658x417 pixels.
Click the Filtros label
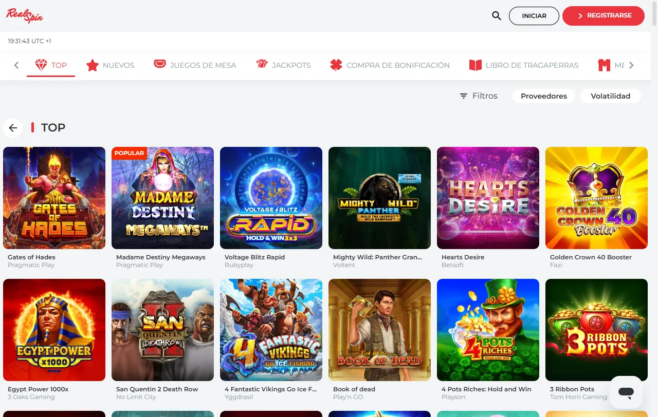485,96
